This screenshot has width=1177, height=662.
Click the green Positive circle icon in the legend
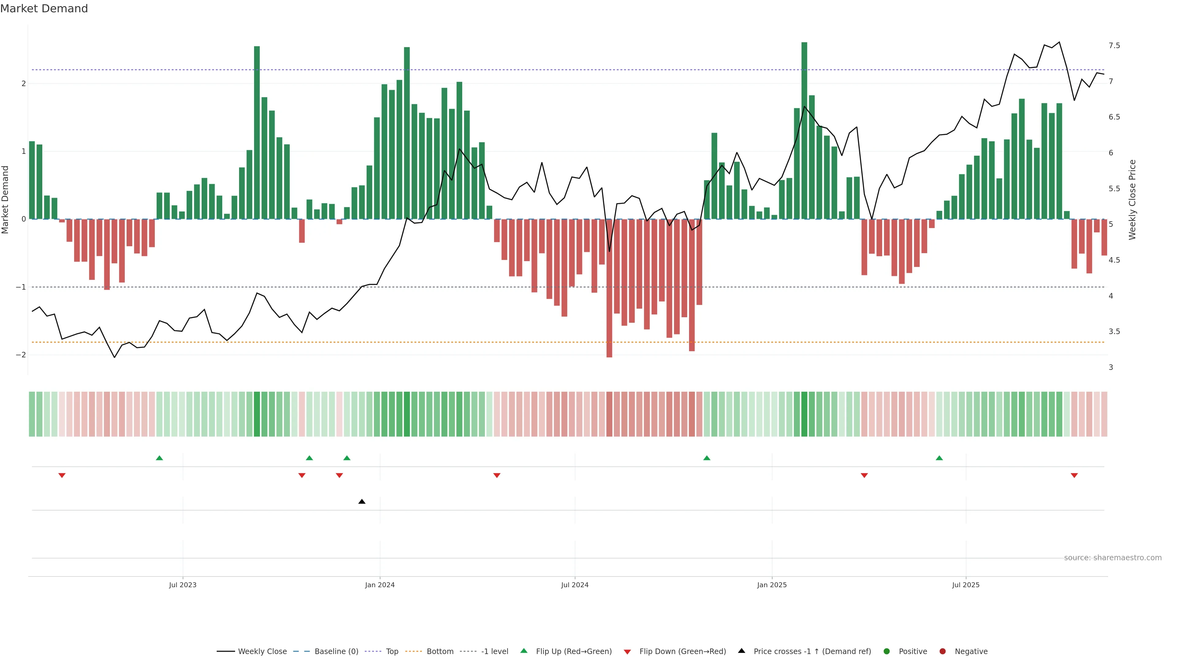click(887, 652)
